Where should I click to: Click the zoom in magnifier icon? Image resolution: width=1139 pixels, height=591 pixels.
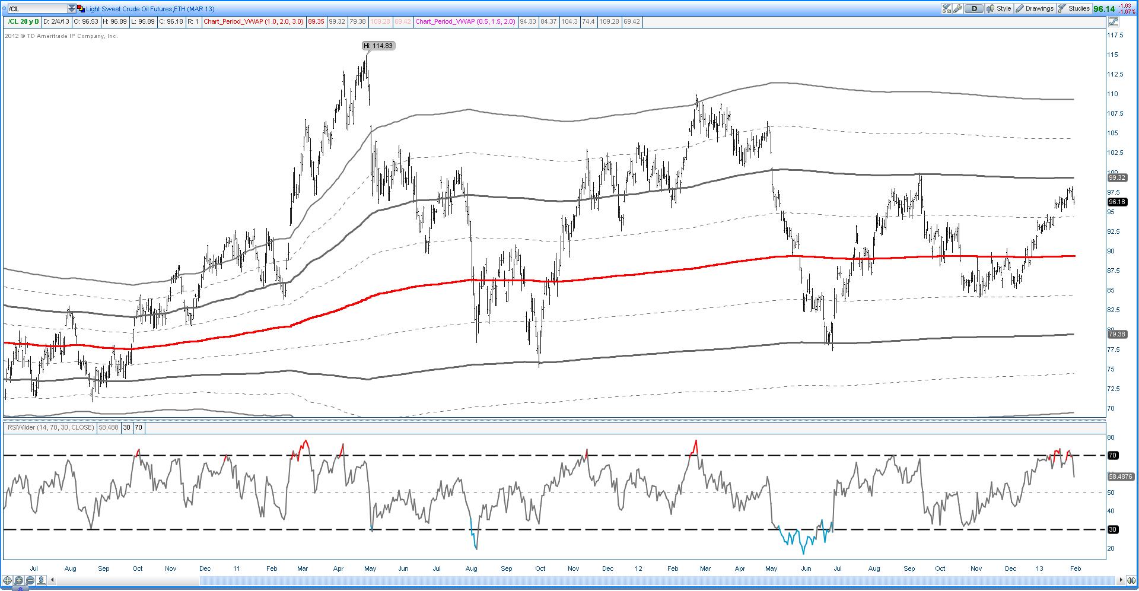coord(19,580)
